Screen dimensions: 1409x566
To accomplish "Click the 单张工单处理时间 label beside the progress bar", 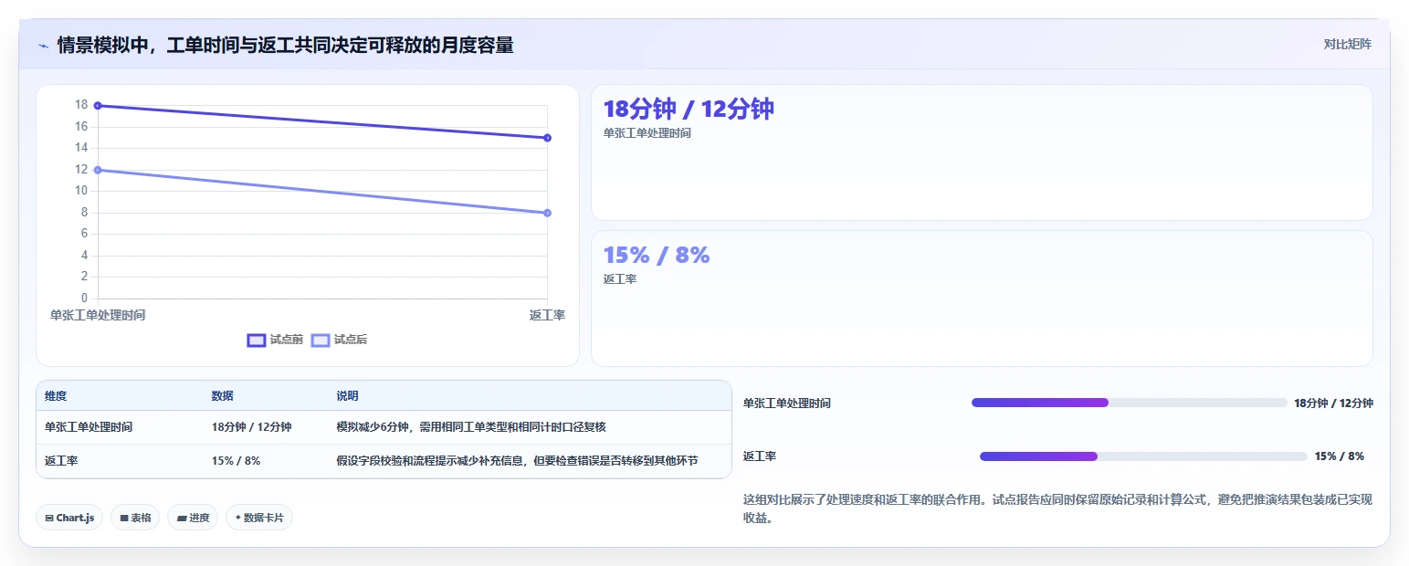I will click(x=787, y=404).
